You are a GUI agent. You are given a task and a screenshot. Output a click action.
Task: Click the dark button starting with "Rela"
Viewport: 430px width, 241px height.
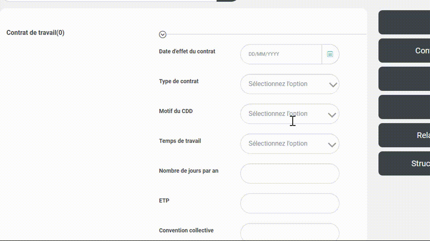point(404,135)
